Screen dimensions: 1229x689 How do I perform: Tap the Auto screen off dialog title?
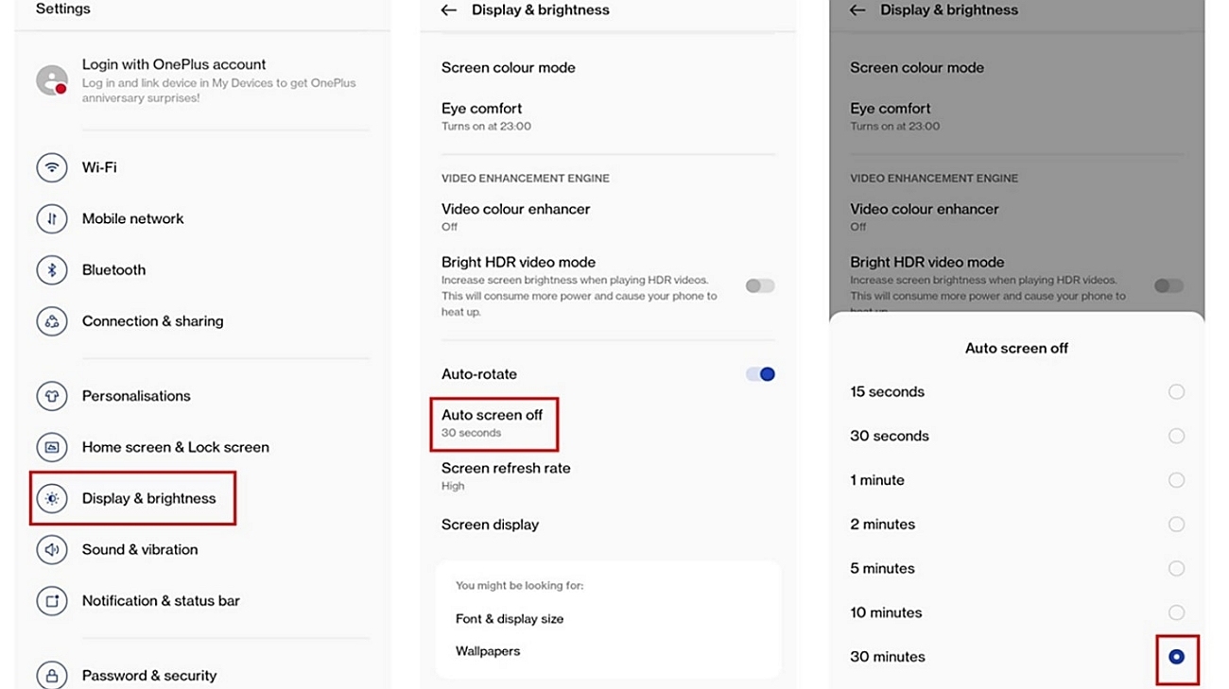point(1016,349)
